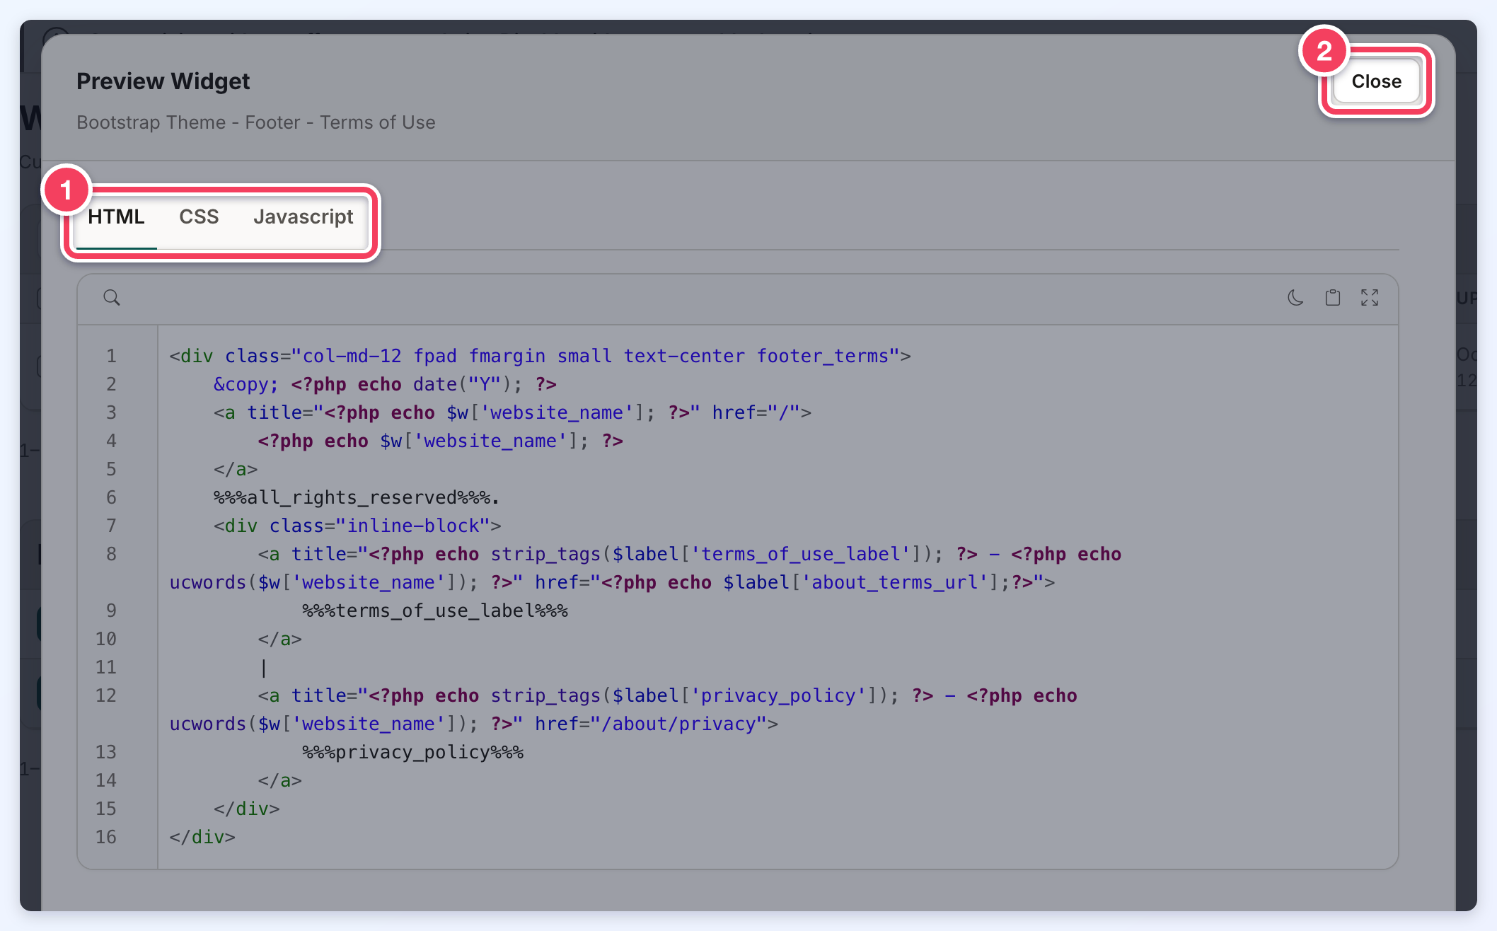
Task: Click the footer_terms class name on line 1
Action: tap(822, 356)
